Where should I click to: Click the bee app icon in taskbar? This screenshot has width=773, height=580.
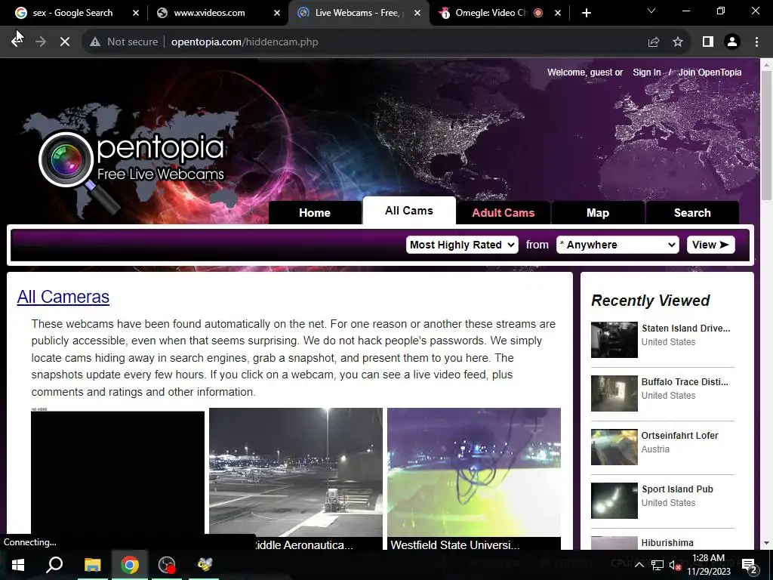[205, 565]
